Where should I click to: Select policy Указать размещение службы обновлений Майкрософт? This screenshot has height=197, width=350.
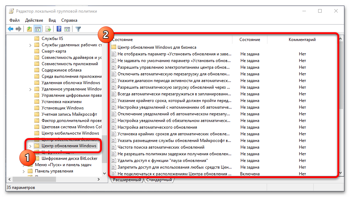coord(174,141)
